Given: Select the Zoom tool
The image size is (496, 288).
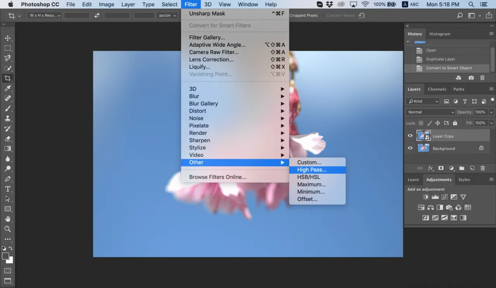Looking at the screenshot, I should (8, 229).
